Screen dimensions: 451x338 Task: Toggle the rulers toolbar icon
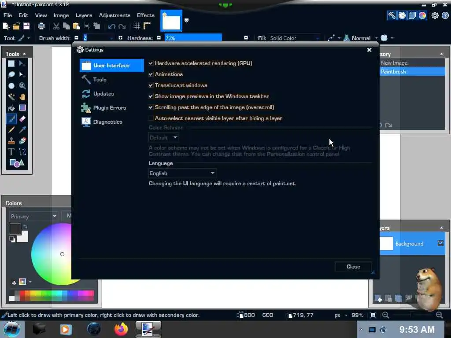[x=147, y=26]
